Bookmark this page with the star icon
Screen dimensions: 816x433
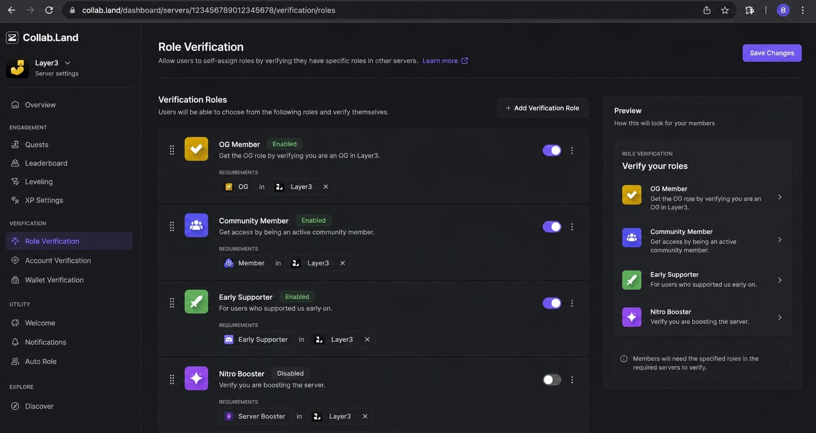coord(725,10)
